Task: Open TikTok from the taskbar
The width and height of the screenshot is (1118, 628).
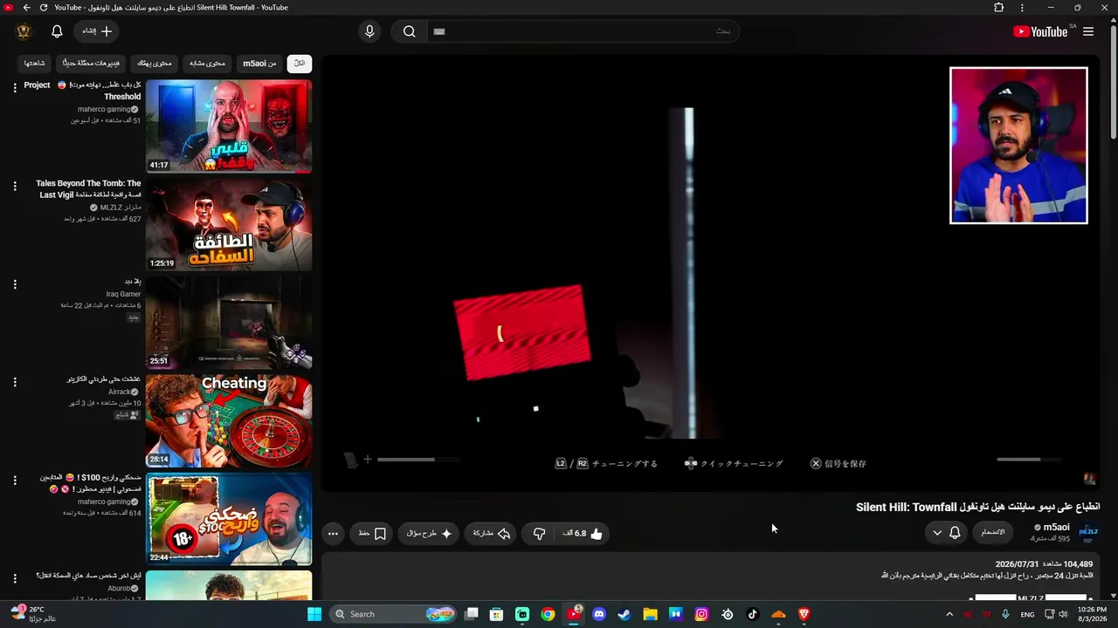Action: coord(753,614)
